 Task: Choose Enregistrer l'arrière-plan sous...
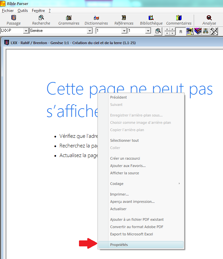pos(141,115)
